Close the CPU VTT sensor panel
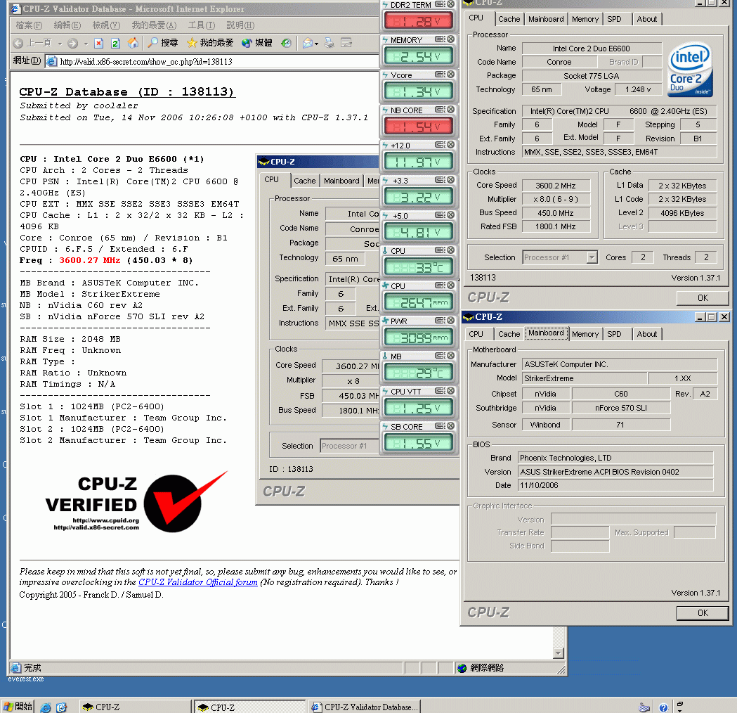Image resolution: width=737 pixels, height=713 pixels. 451,391
